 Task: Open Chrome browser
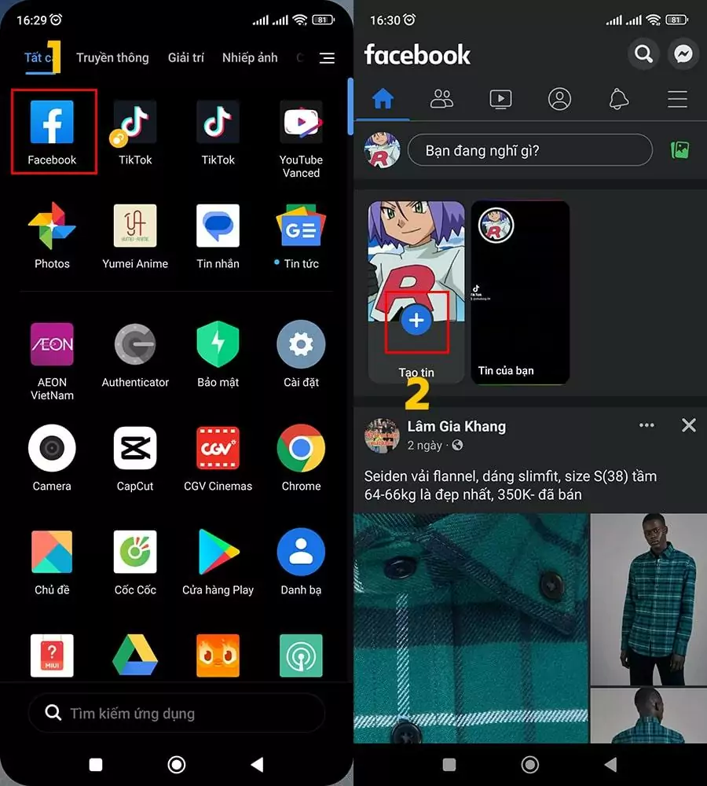point(301,448)
